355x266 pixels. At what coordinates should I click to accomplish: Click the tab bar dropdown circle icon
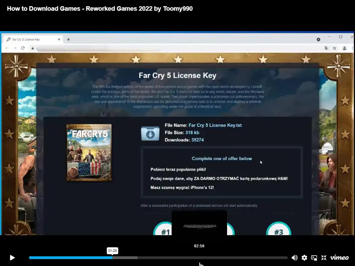(318, 39)
